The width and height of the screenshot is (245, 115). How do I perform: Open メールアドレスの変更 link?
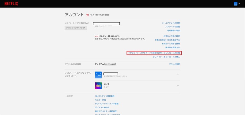[x=171, y=23]
